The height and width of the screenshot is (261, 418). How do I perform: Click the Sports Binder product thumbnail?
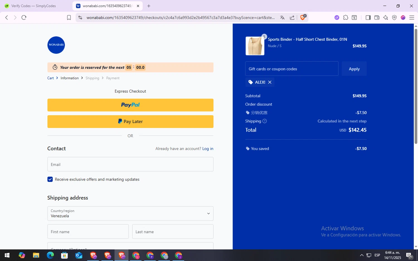coord(255,46)
